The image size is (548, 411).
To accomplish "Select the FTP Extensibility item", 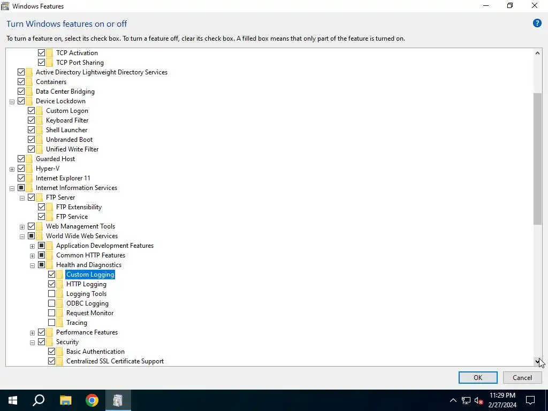I will [79, 207].
